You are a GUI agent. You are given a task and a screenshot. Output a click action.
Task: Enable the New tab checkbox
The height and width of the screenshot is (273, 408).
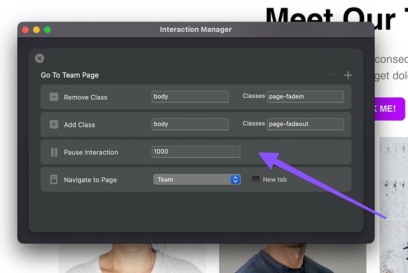[255, 180]
